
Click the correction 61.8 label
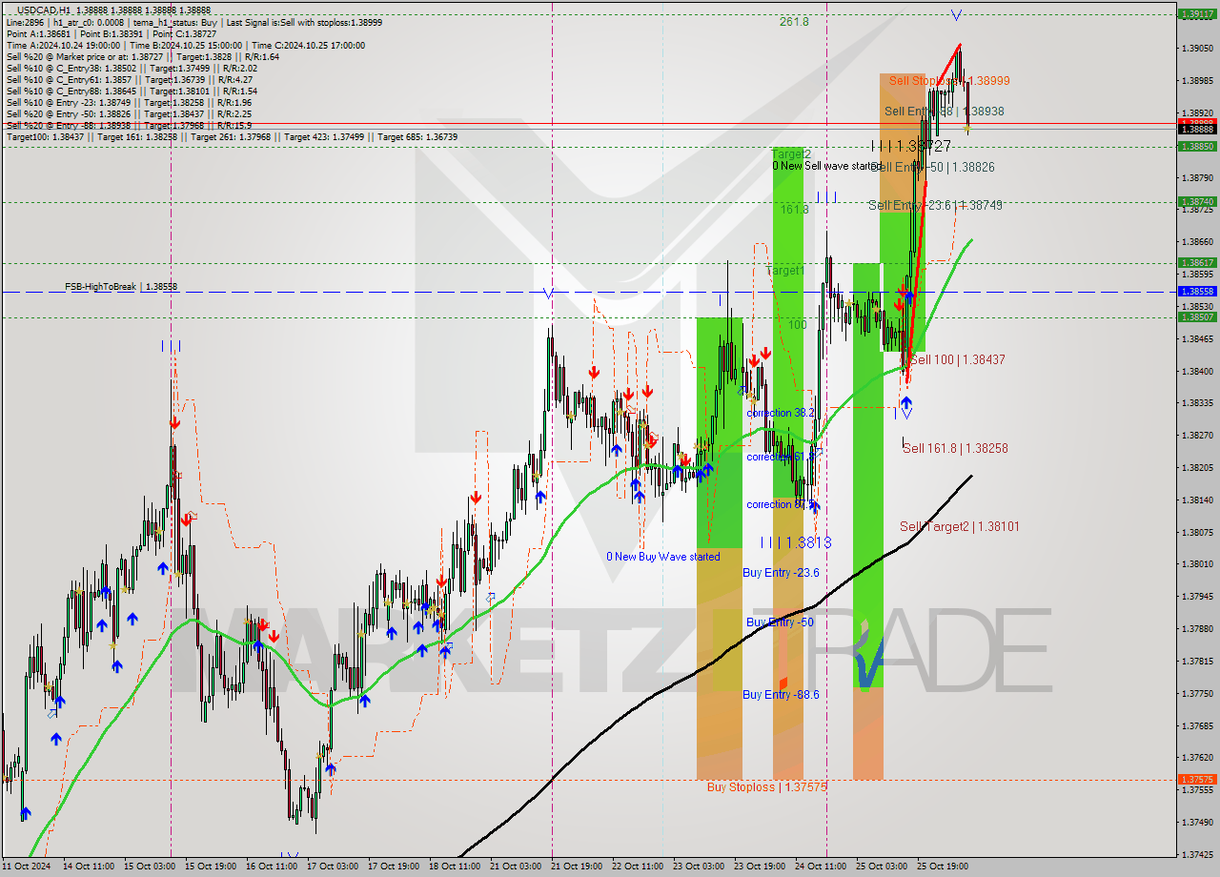[781, 457]
